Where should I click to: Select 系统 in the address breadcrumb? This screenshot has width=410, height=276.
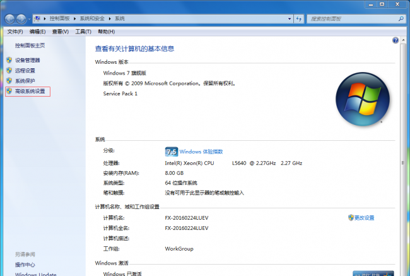(x=120, y=18)
